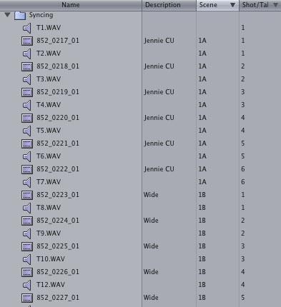The width and height of the screenshot is (281, 307).
Task: Select the T5.WAV audio clip icon
Action: 27,131
